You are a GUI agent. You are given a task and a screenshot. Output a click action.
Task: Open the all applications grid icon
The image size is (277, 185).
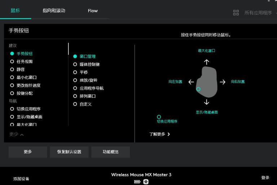point(236,13)
